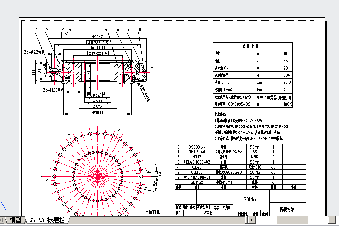Click the boxed φ922±1.5 dimension
339x226 pixels.
tap(98, 53)
